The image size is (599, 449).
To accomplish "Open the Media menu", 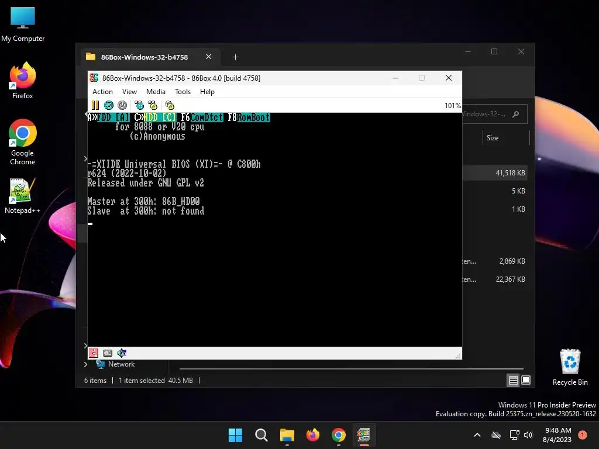I will [156, 92].
